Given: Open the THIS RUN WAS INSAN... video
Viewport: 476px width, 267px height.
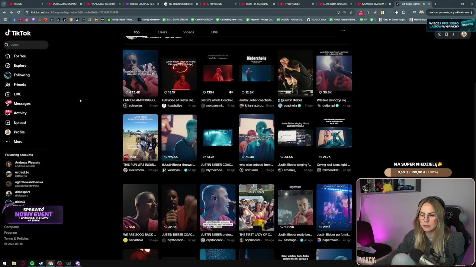Looking at the screenshot, I should click(140, 138).
